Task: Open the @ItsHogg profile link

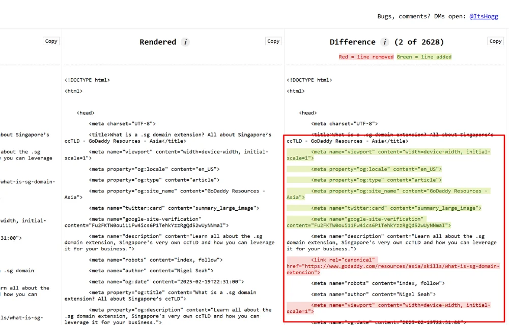Action: pos(484,16)
